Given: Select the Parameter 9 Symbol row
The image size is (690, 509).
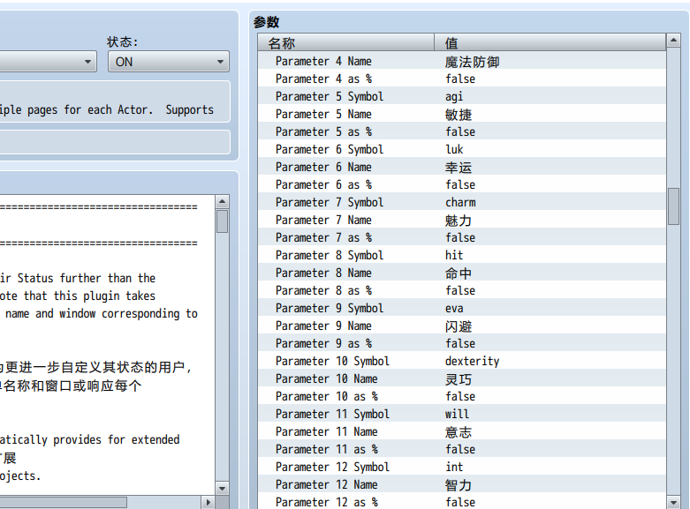Looking at the screenshot, I should click(461, 308).
